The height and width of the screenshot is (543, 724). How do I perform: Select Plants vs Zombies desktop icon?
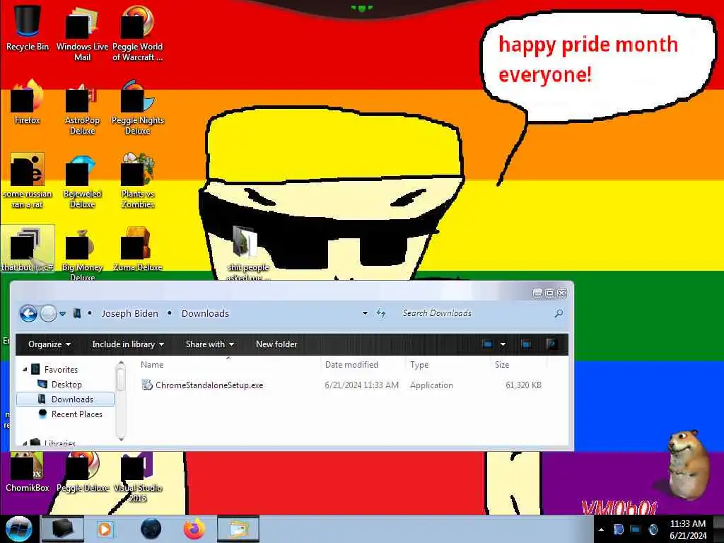point(138,180)
